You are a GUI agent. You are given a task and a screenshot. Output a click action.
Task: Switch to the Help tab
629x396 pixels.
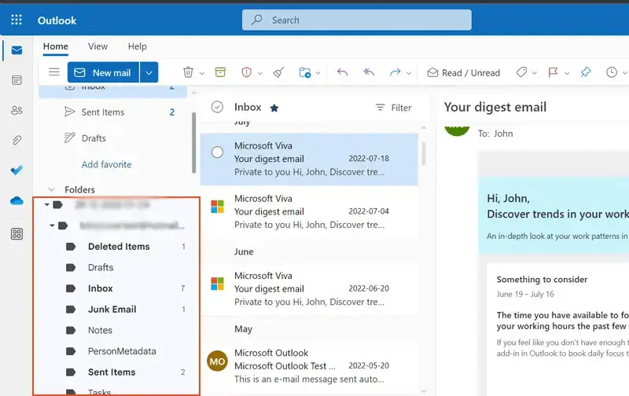coord(137,46)
